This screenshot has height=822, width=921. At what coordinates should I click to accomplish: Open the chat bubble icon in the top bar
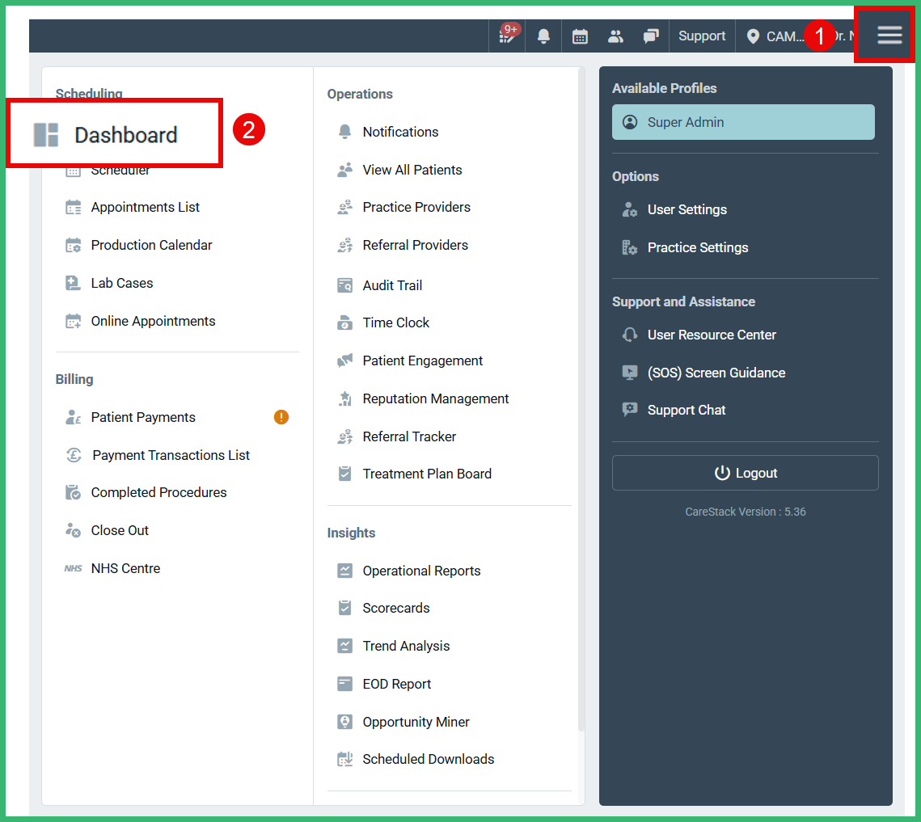tap(651, 36)
